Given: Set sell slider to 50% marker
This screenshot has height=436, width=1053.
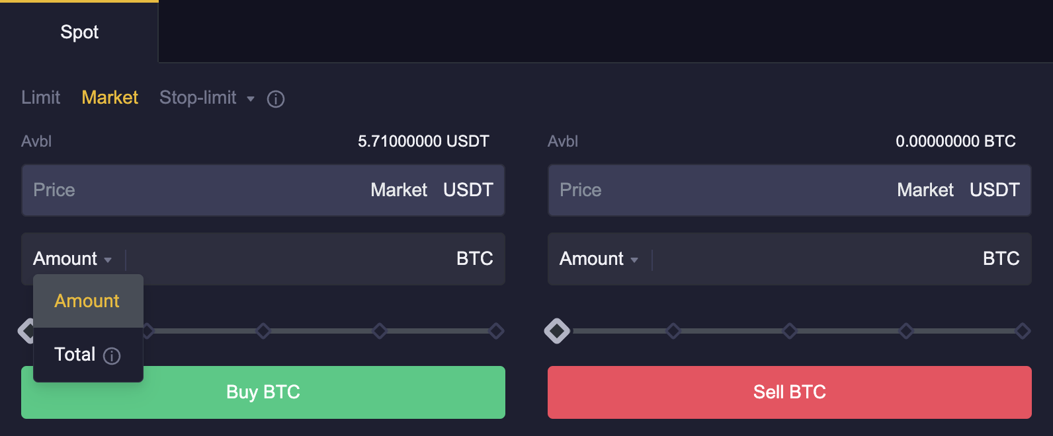Looking at the screenshot, I should coord(790,331).
